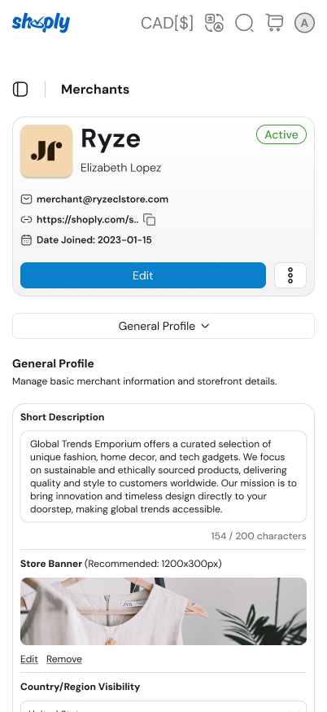The width and height of the screenshot is (327, 712).
Task: Focus the Short Description text area
Action: click(x=163, y=477)
